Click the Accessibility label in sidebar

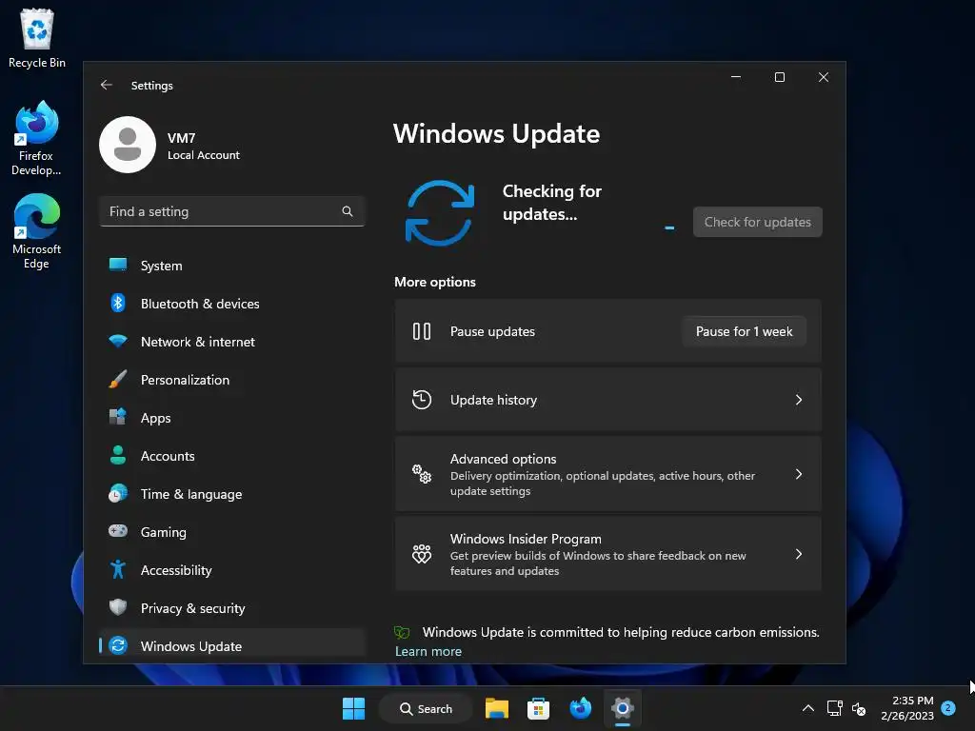(176, 570)
